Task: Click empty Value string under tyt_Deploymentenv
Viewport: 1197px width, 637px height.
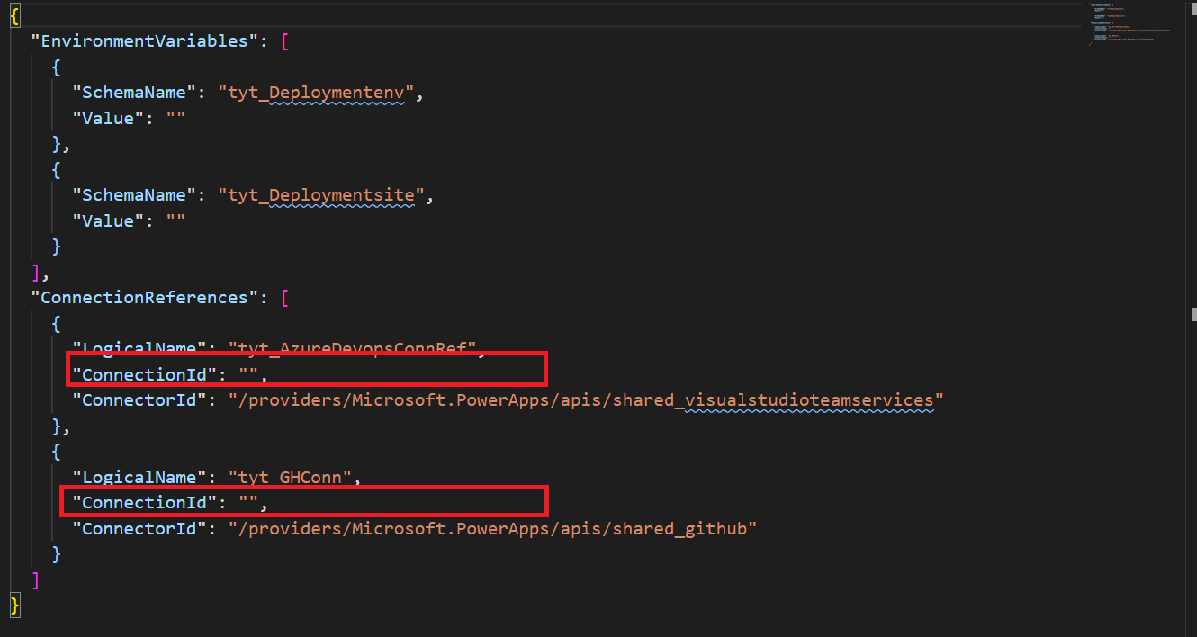Action: 175,118
